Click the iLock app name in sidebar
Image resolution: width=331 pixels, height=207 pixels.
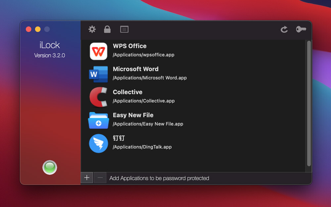[50, 45]
